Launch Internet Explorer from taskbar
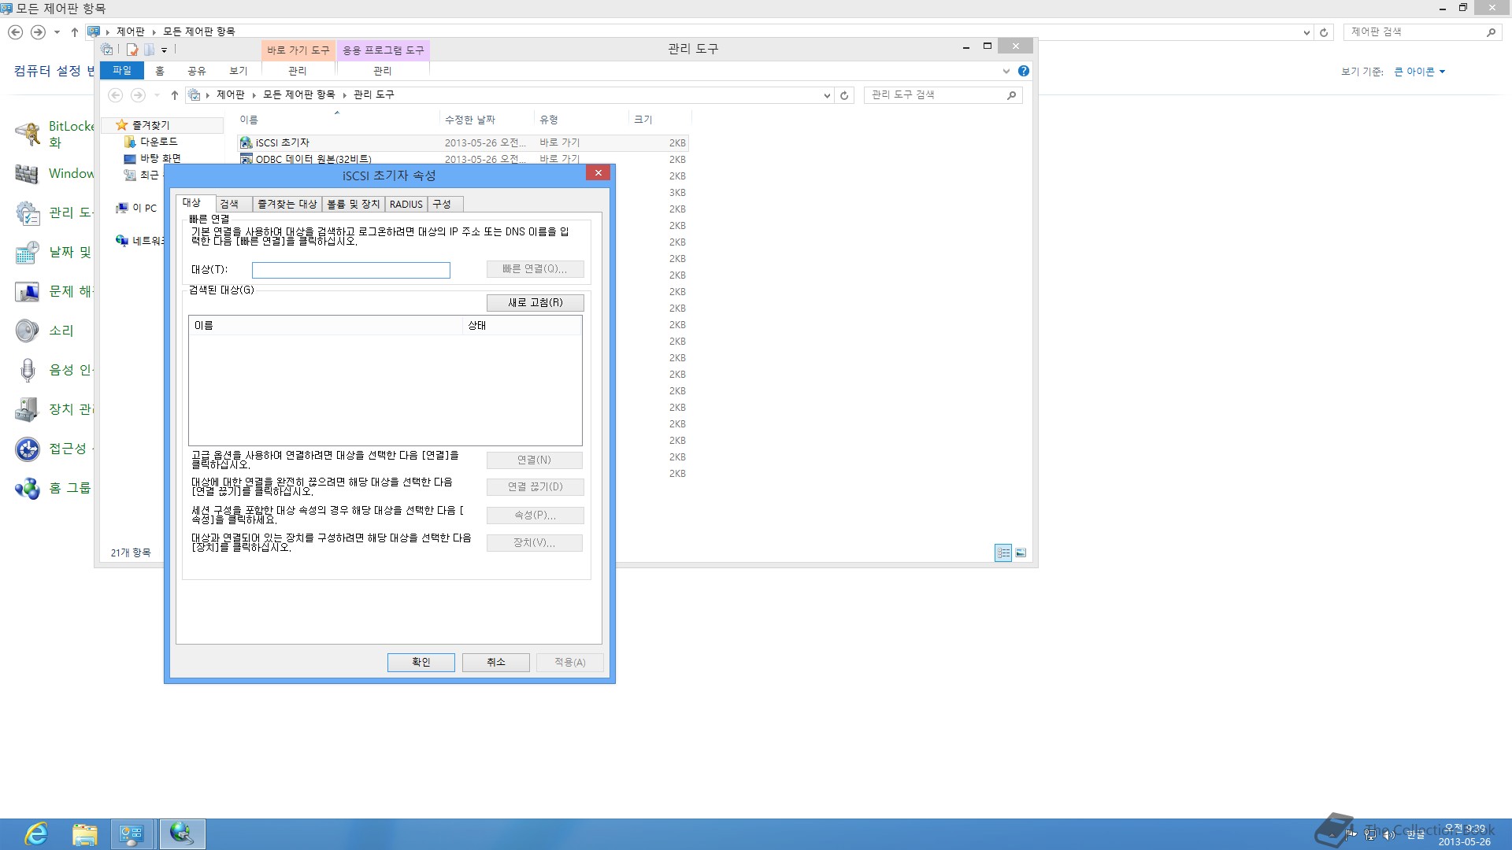The image size is (1512, 850). [36, 834]
